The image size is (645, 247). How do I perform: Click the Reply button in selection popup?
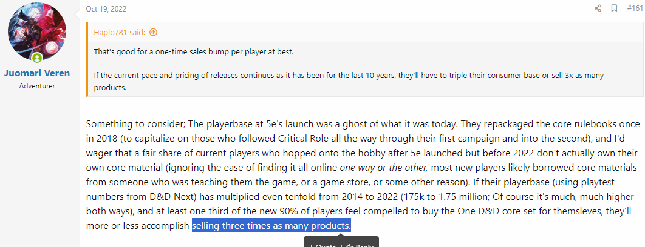pyautogui.click(x=359, y=245)
